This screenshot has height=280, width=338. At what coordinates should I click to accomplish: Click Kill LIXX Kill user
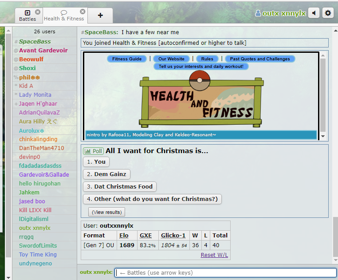coord(45,210)
